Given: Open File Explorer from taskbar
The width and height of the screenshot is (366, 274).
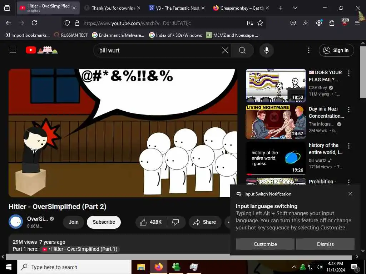Looking at the screenshot, I should point(141,267).
